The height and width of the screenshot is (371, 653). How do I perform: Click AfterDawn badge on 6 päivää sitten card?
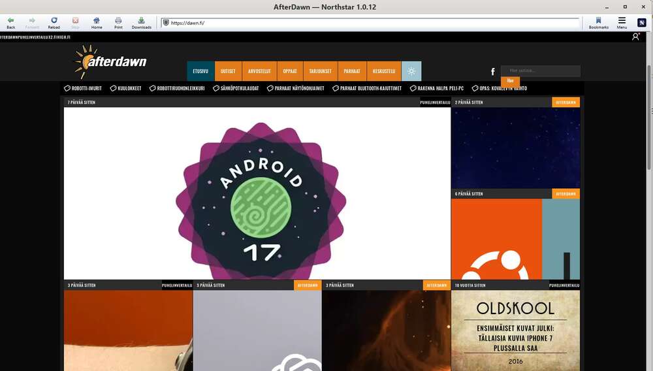click(x=565, y=193)
